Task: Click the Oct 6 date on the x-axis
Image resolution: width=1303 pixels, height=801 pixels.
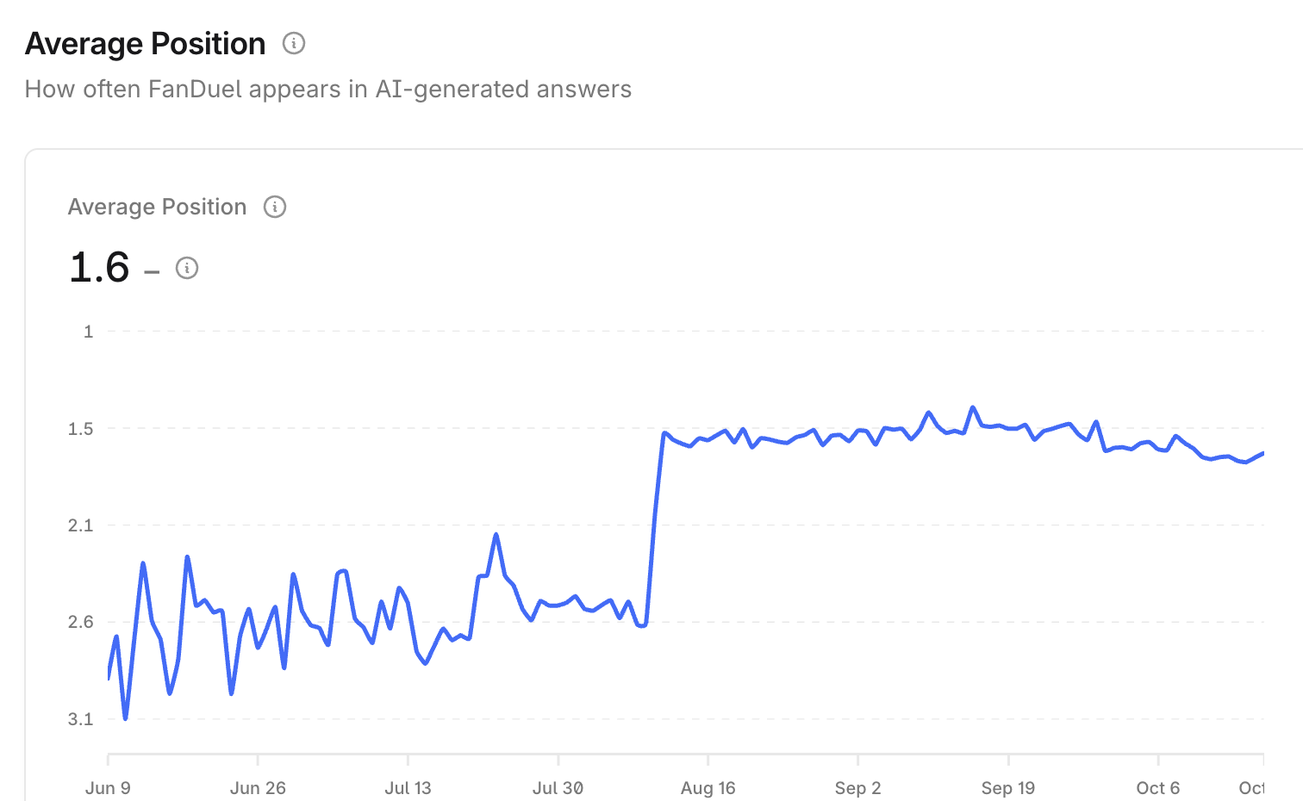Action: pos(1157,788)
